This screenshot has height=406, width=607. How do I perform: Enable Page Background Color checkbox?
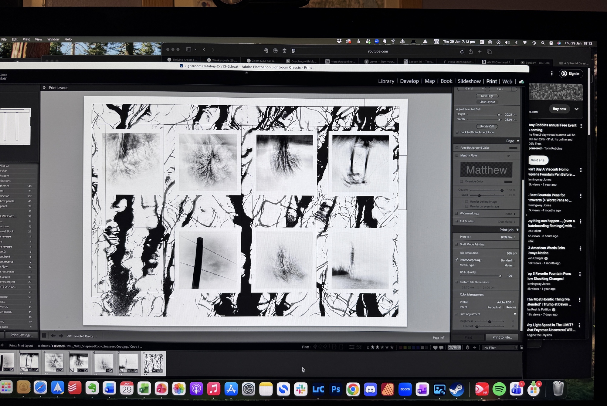[457, 148]
